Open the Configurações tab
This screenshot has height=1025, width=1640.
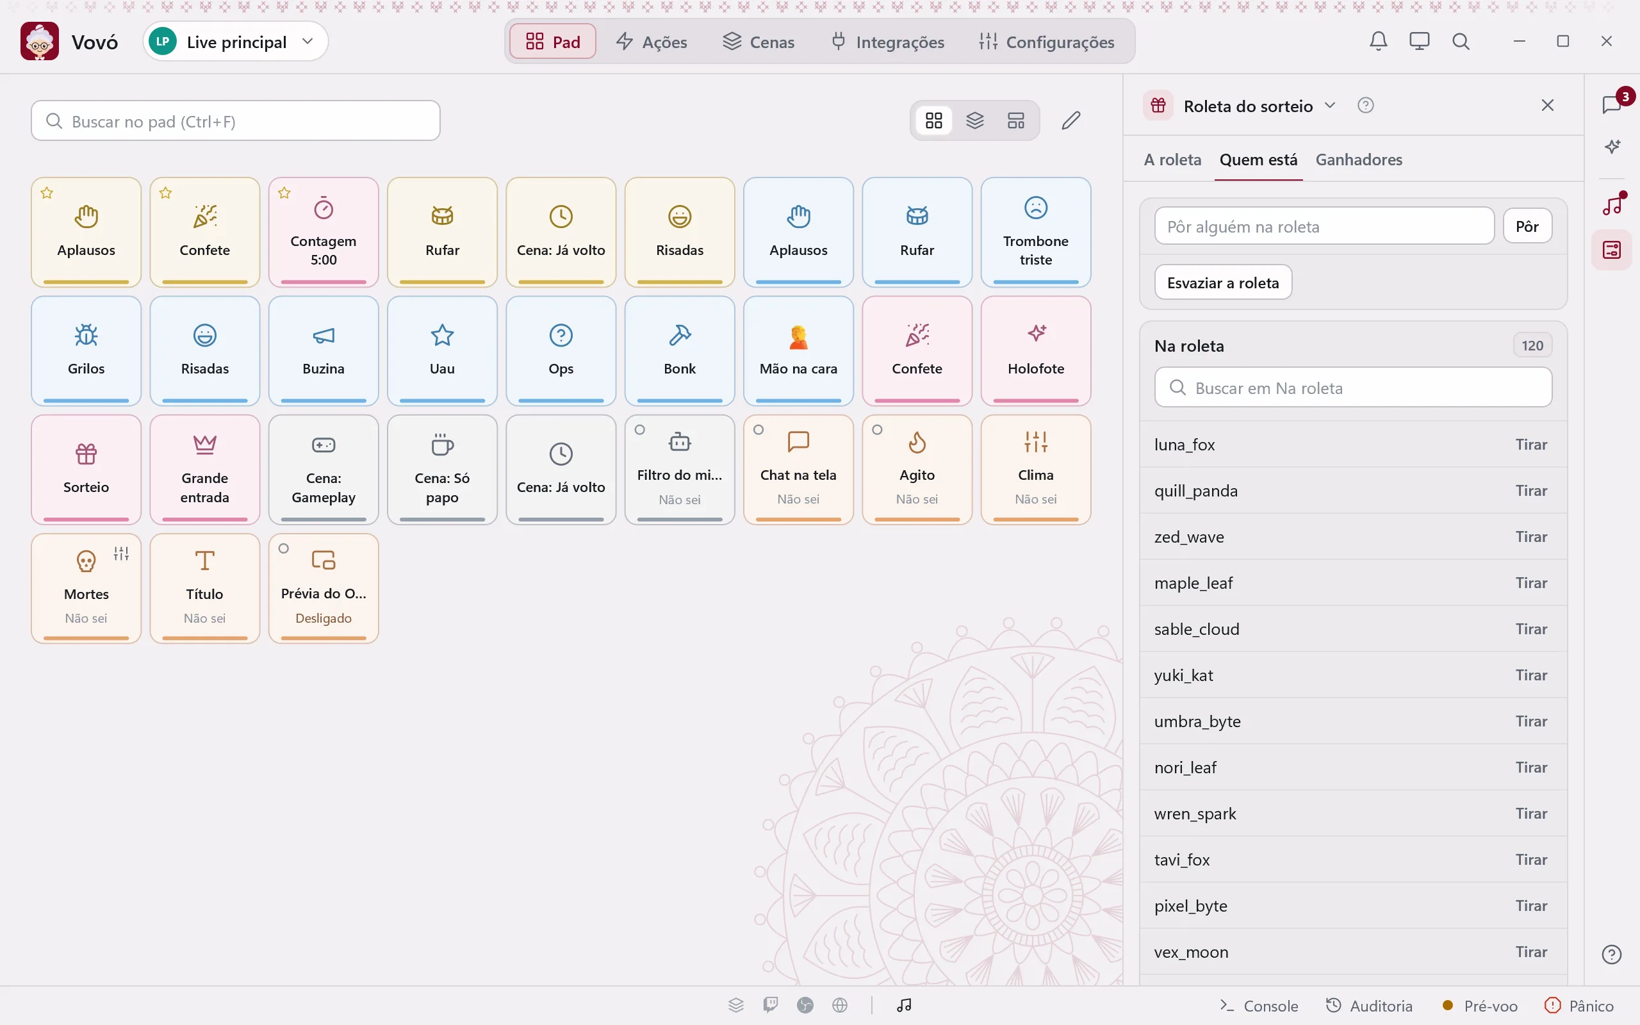(x=1046, y=42)
